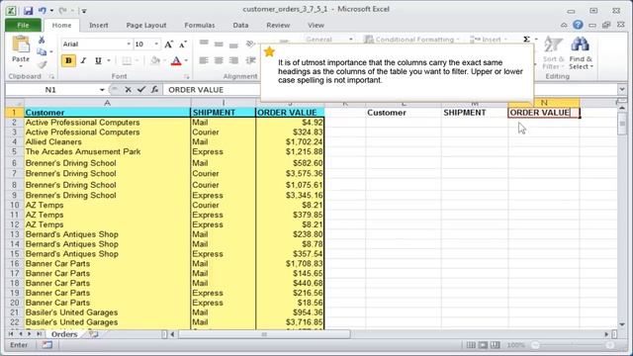Click the Insert Worksheet tab icon

93,334
